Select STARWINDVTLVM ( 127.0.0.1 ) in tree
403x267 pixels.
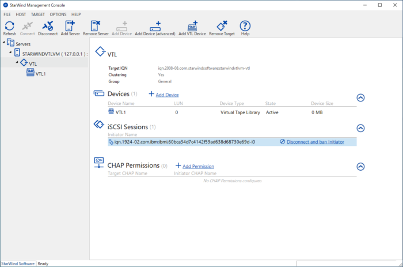point(55,54)
